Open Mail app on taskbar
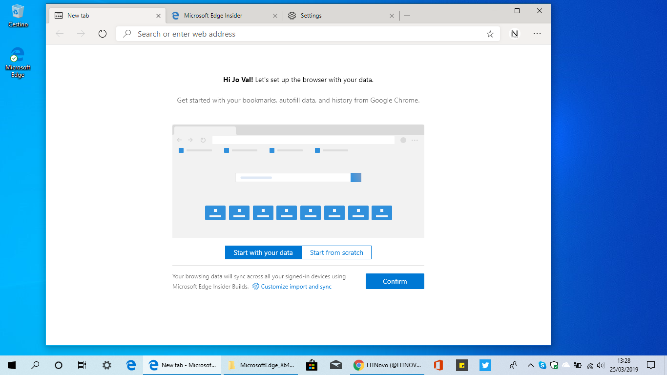This screenshot has height=375, width=667. (335, 365)
